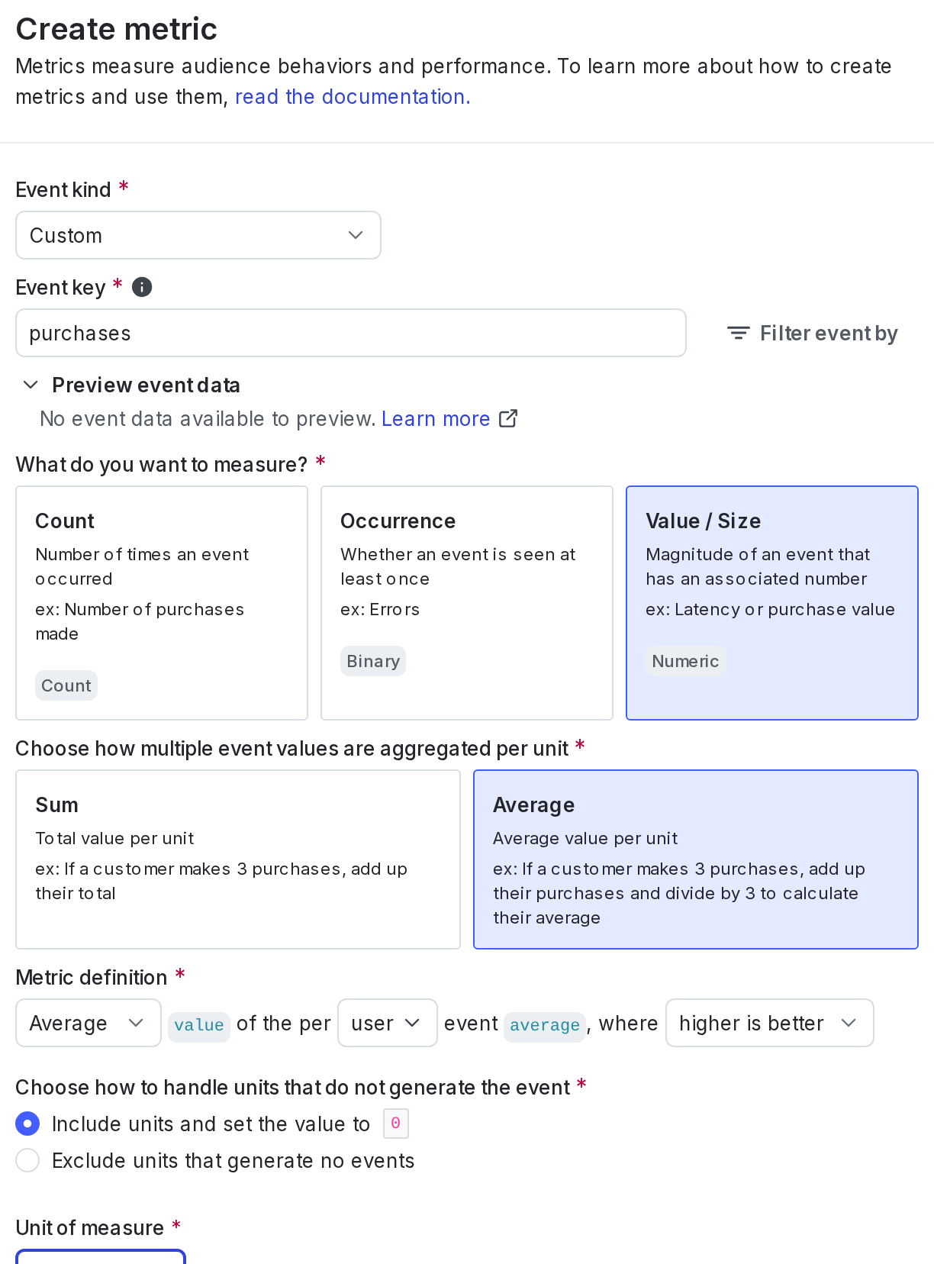This screenshot has height=1264, width=934.
Task: Click the zero default value field
Action: pos(396,1124)
